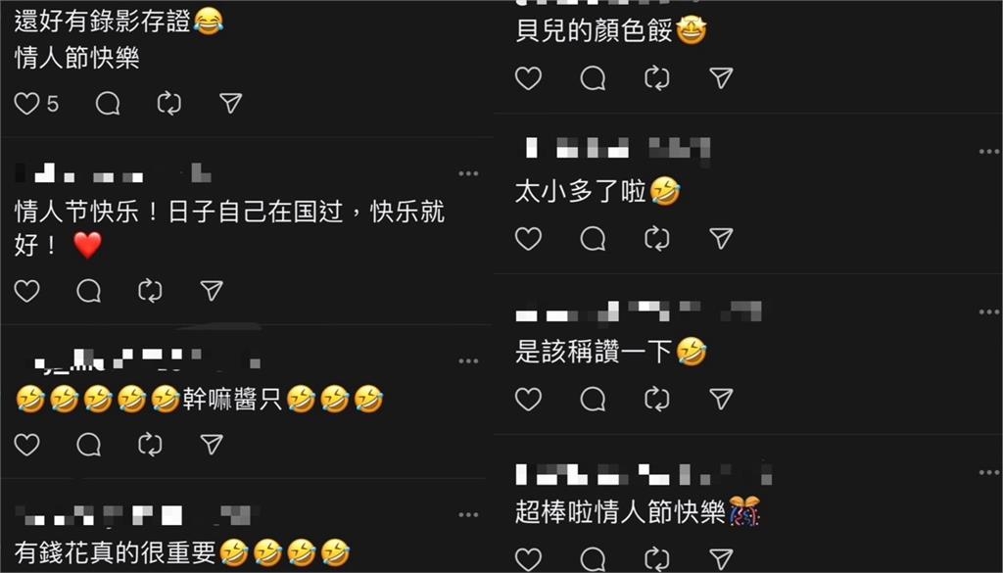The image size is (1003, 573).
Task: Like the 貝兒的顏色餒 comment
Action: (528, 78)
